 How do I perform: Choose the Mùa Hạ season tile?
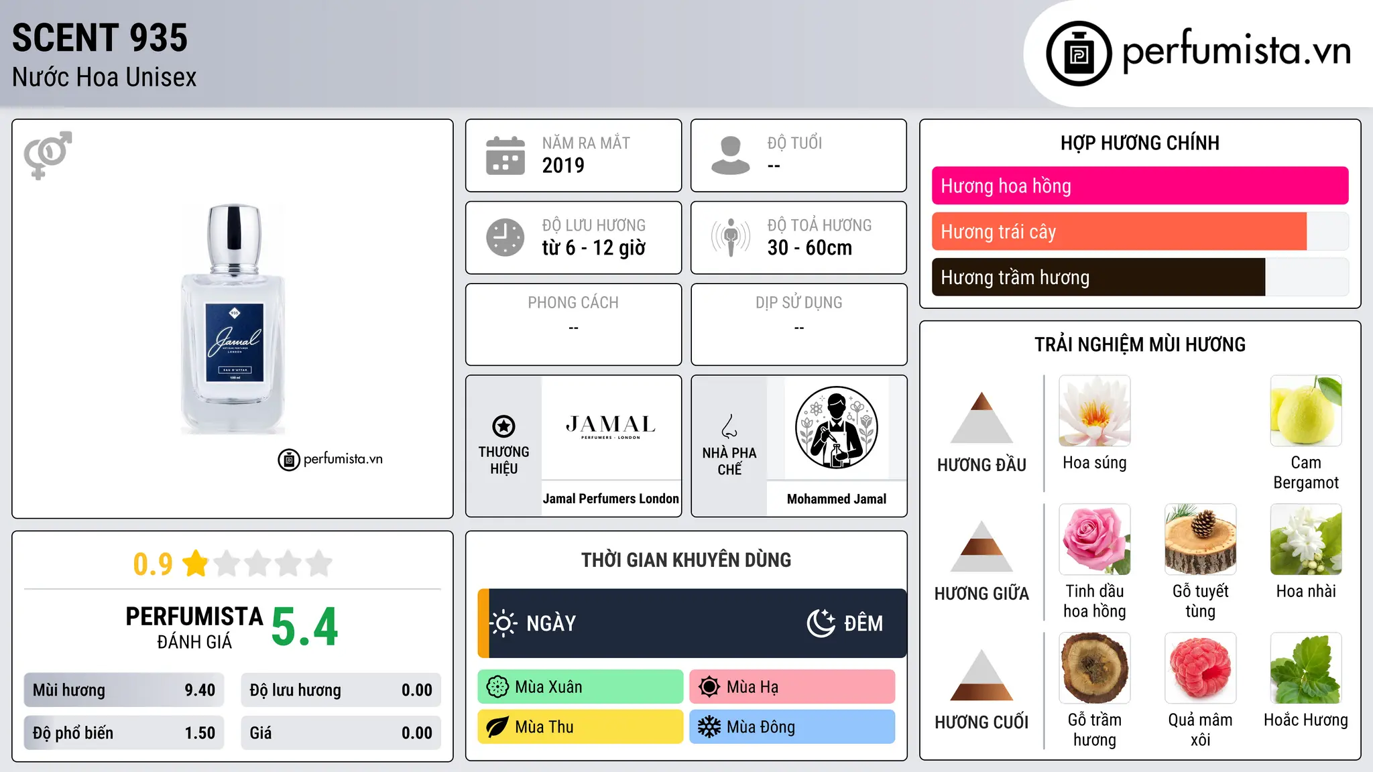click(x=792, y=687)
